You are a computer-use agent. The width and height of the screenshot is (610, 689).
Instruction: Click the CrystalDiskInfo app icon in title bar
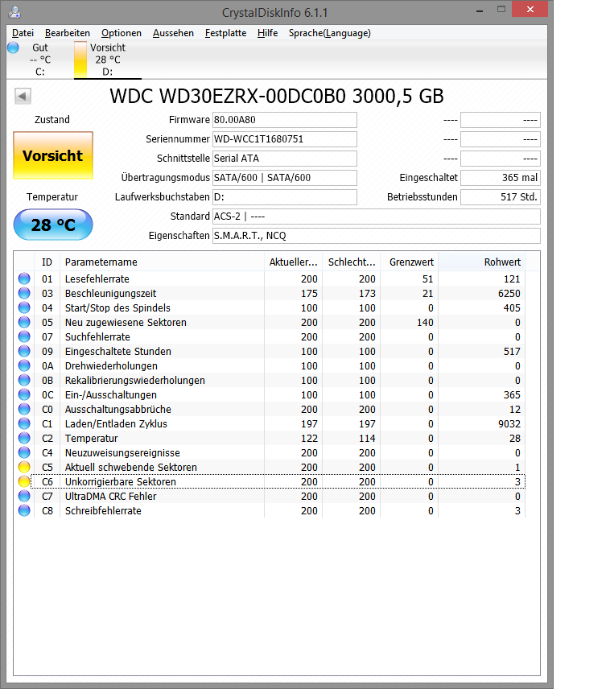click(14, 12)
